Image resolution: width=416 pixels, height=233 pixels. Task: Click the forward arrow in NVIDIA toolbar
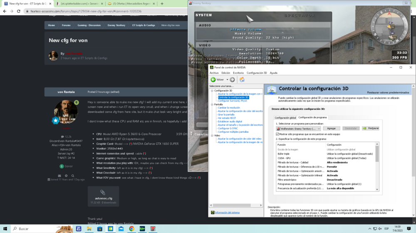click(232, 80)
